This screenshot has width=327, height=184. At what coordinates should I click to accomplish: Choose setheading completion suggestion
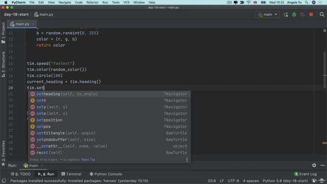(x=109, y=94)
